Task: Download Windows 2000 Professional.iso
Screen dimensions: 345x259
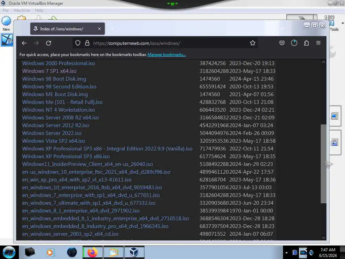Action: [59, 63]
